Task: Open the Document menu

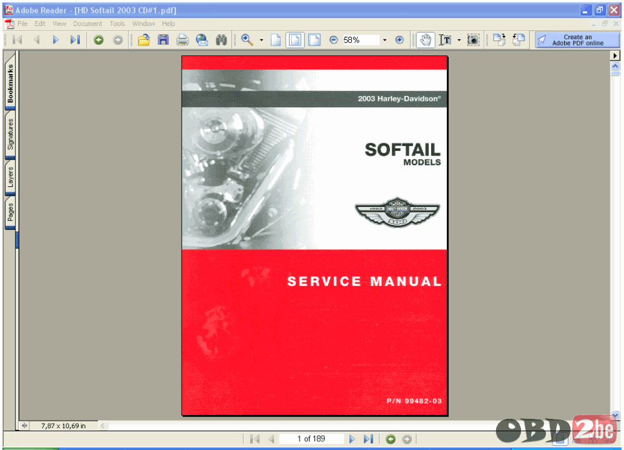Action: pyautogui.click(x=87, y=24)
